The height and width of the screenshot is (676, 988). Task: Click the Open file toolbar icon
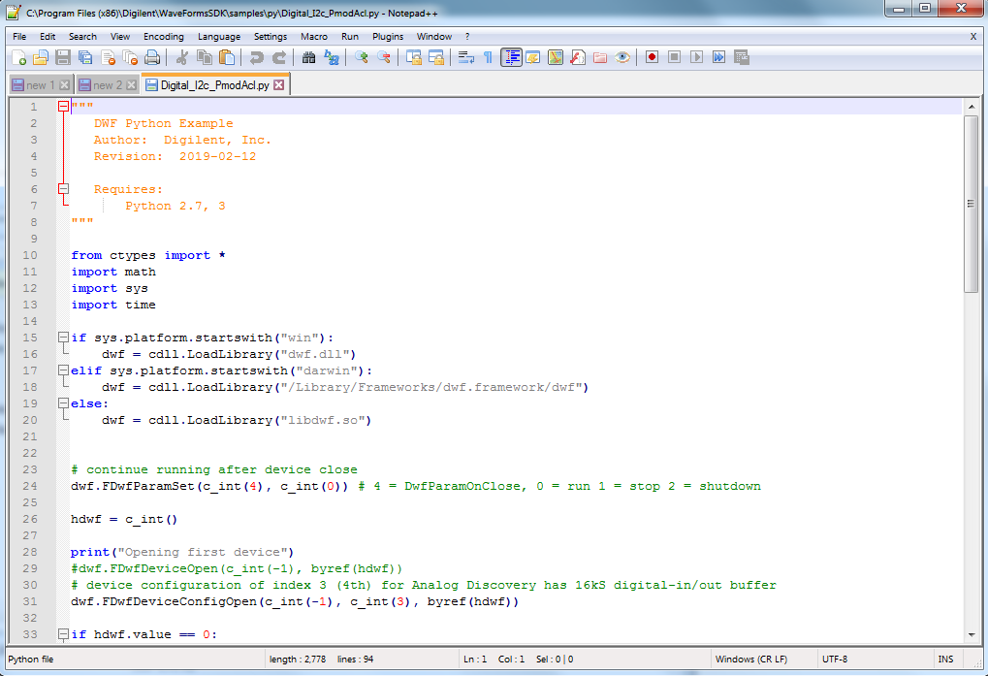(x=41, y=58)
